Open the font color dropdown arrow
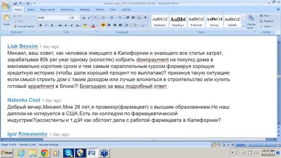This screenshot has height=158, width=281. 97,25
